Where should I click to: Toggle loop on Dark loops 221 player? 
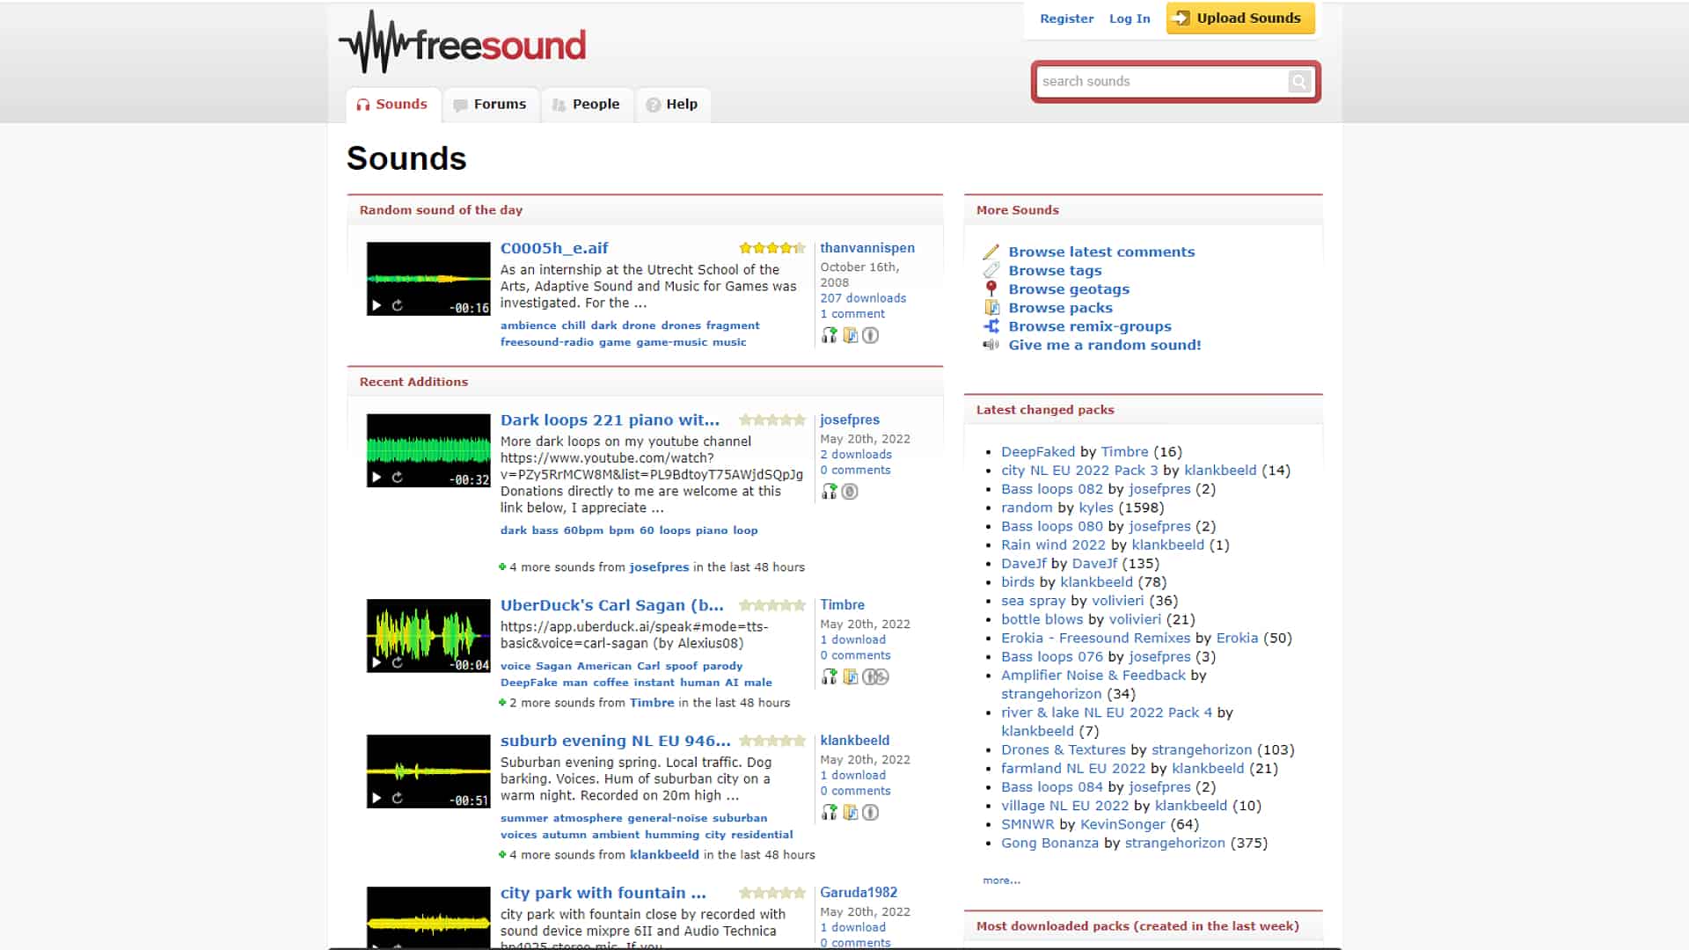398,477
